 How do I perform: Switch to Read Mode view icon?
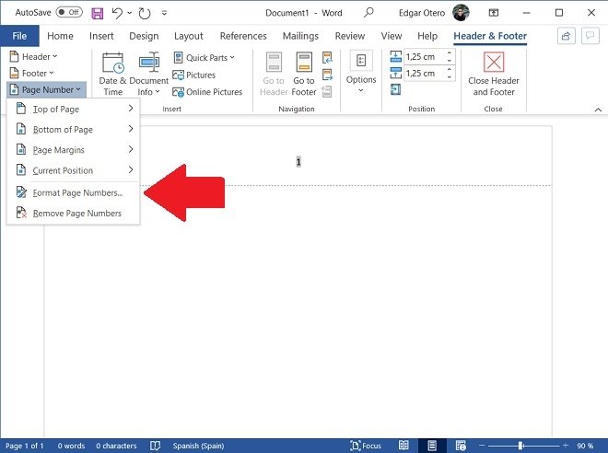click(403, 446)
